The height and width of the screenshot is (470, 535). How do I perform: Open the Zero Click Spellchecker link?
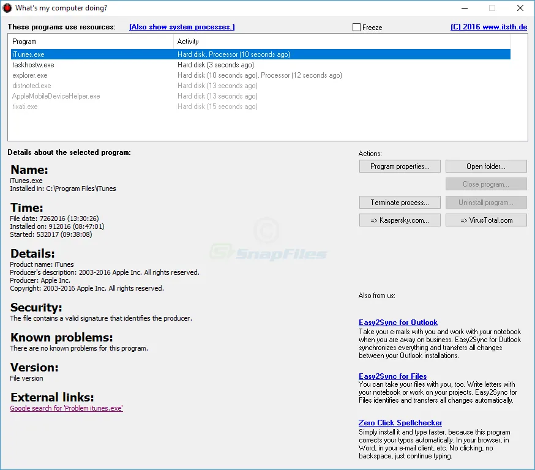(400, 423)
